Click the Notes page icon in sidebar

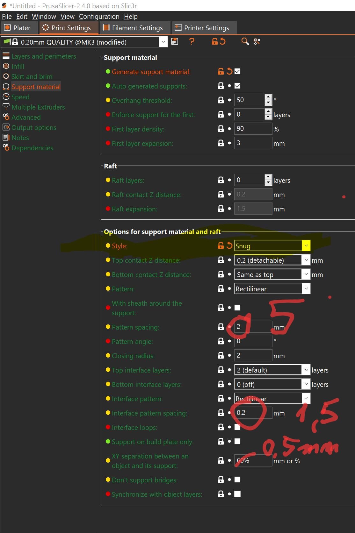tap(6, 138)
